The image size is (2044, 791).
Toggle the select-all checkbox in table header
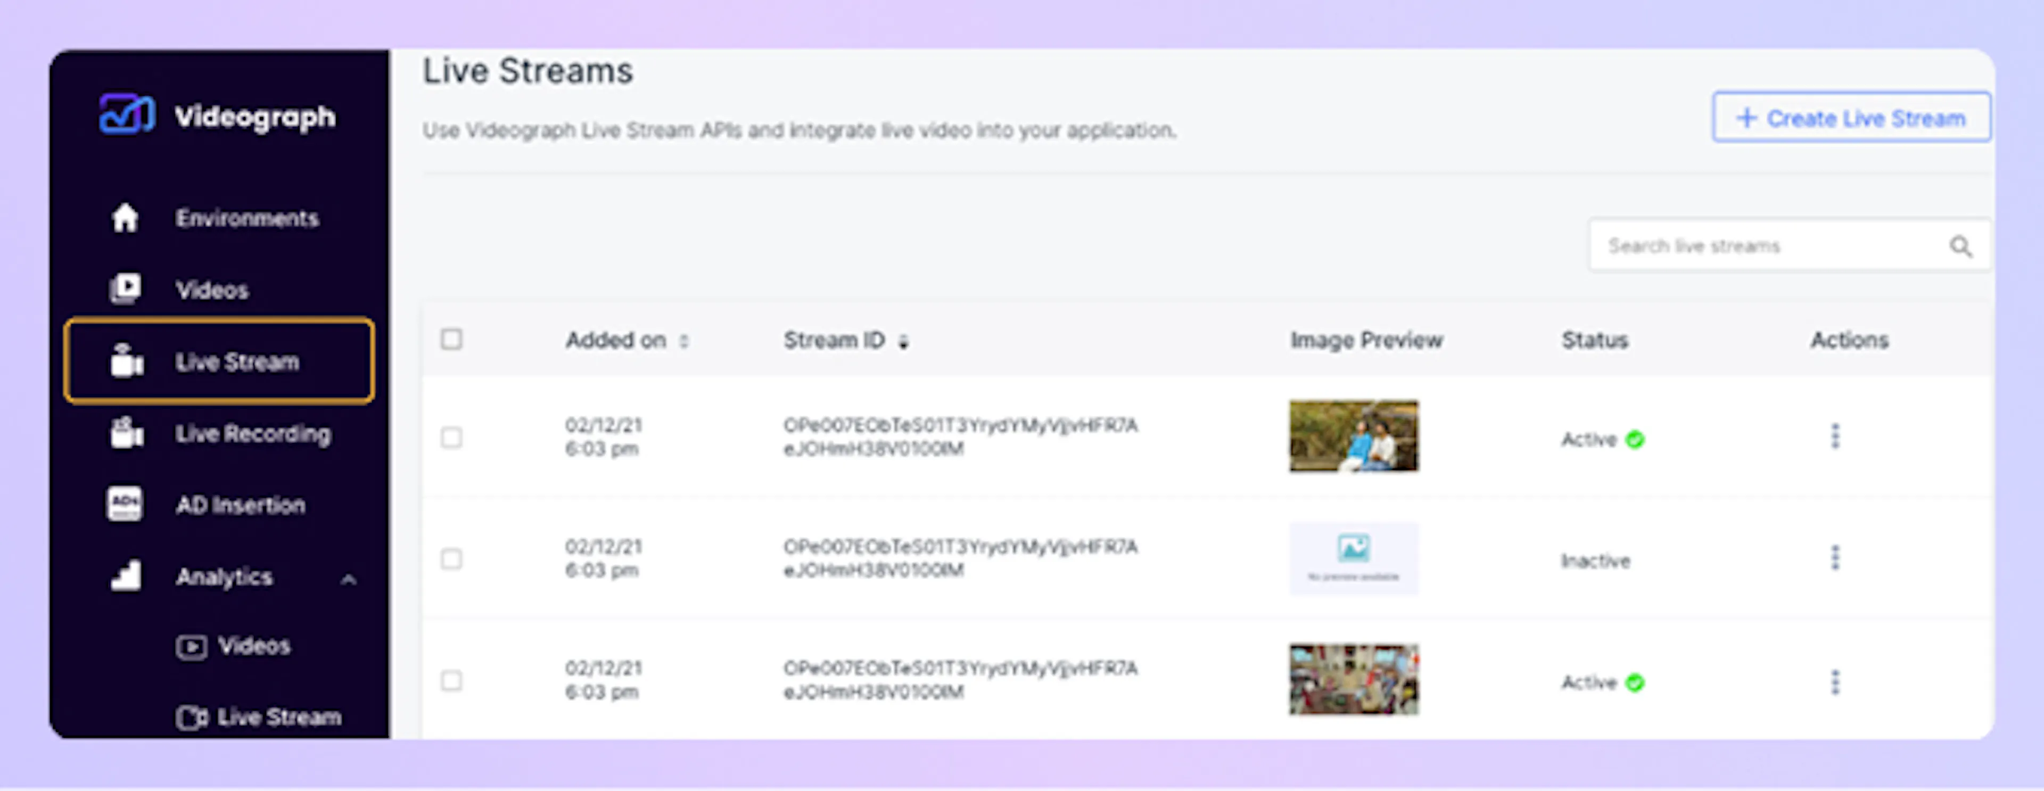tap(451, 340)
